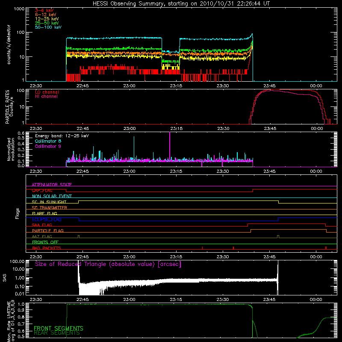This screenshot has height=342, width=342.
Task: Click the 'FLARE_FLAG' flag label
Action: 44,213
